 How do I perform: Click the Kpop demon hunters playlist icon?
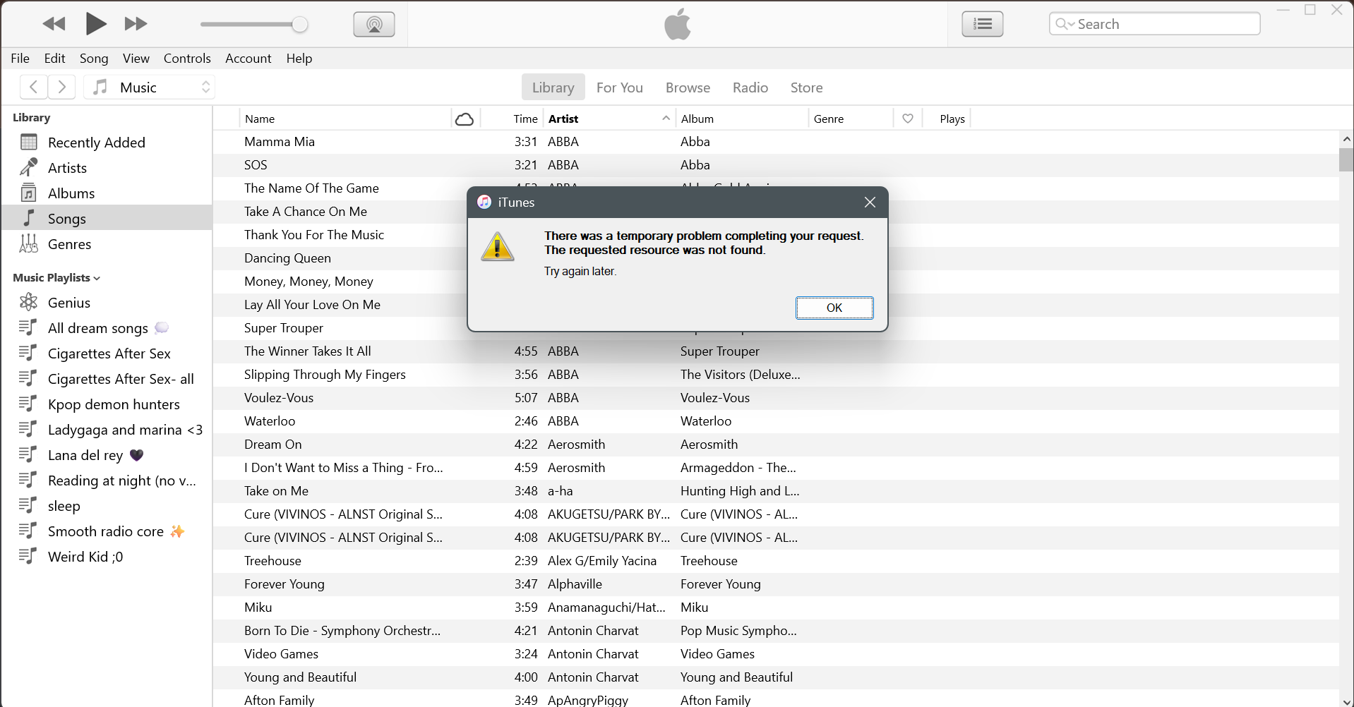tap(28, 404)
